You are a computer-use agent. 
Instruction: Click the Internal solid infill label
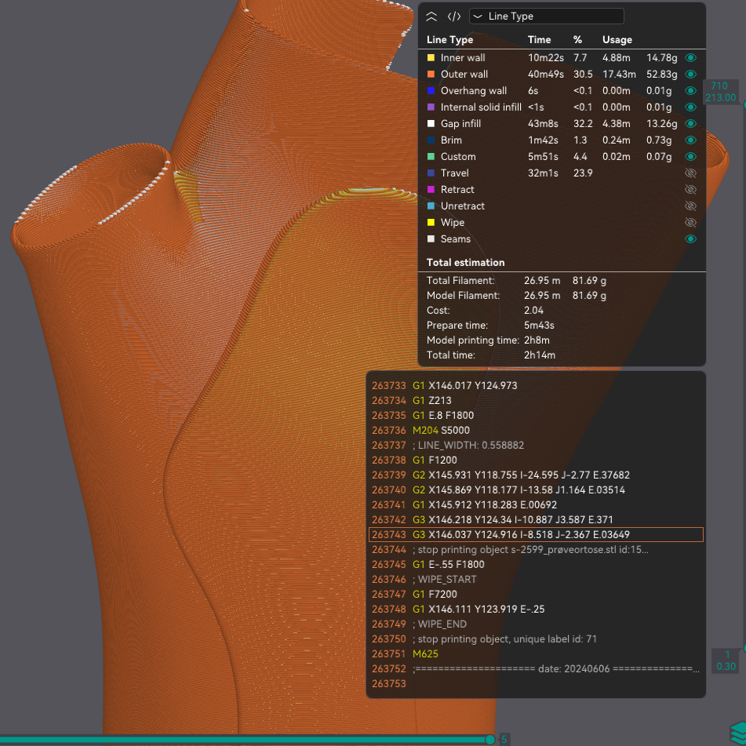click(x=480, y=107)
